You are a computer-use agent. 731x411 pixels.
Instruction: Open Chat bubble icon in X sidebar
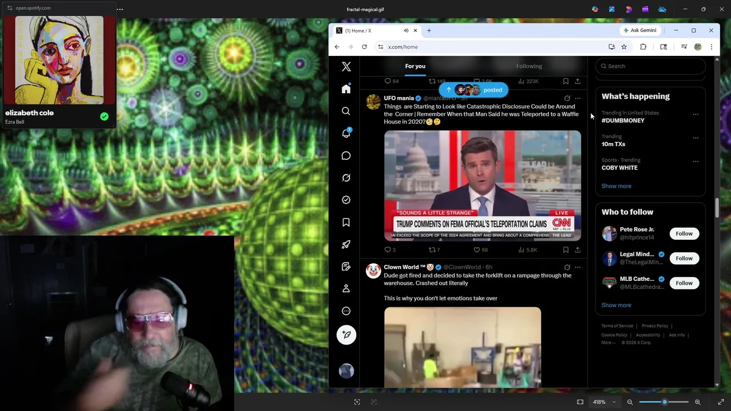click(x=346, y=155)
